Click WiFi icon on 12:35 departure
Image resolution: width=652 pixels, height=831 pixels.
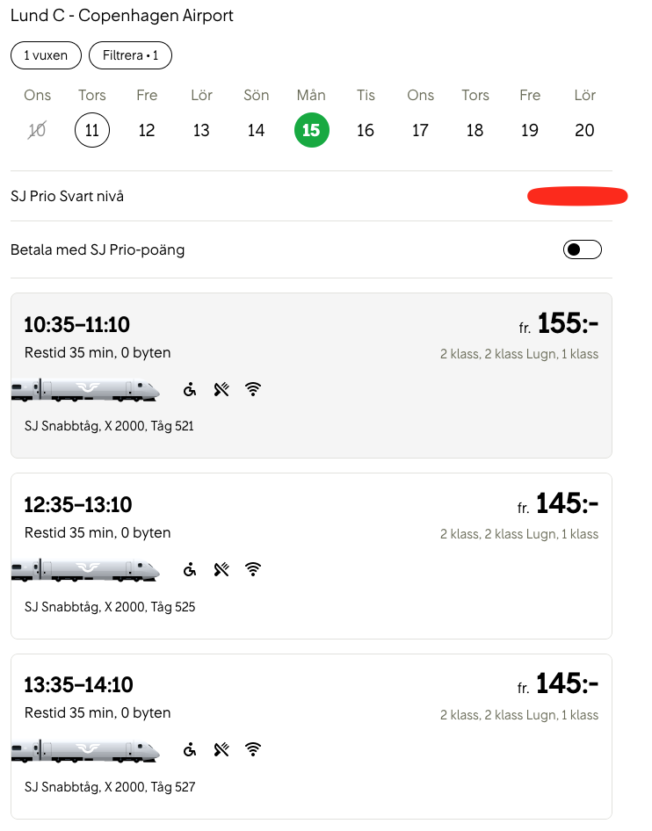click(253, 569)
